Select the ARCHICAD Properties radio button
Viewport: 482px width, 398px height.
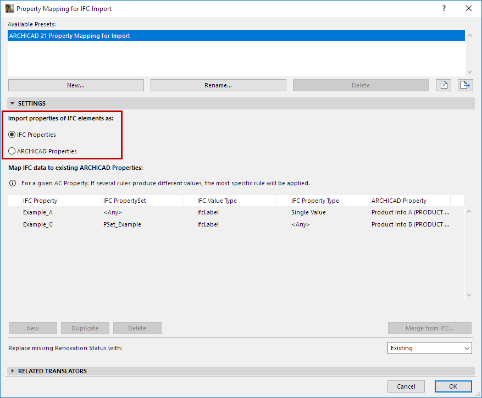12,151
